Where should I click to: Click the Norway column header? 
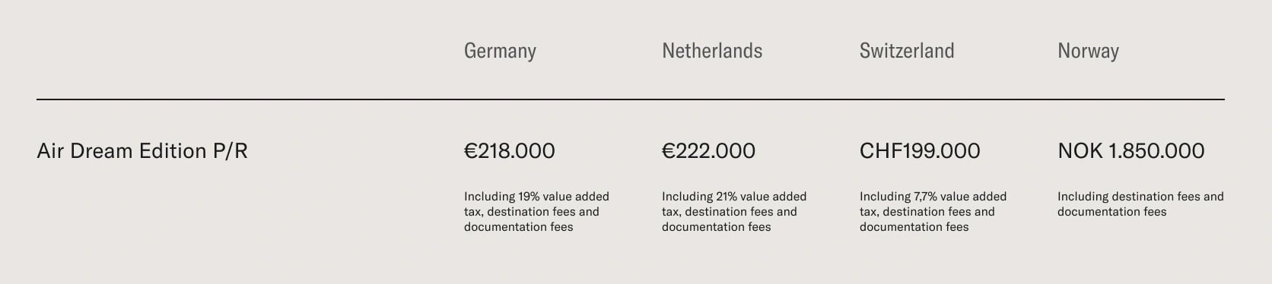tap(1088, 51)
